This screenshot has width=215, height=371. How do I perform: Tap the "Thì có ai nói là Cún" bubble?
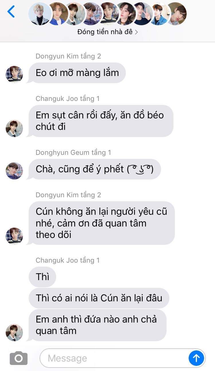coord(99,298)
